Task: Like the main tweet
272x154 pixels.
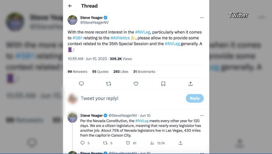Action: coord(136,84)
